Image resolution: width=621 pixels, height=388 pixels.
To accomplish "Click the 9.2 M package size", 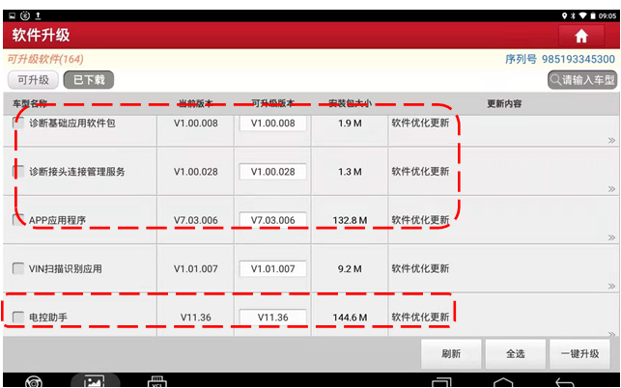I will click(x=350, y=269).
